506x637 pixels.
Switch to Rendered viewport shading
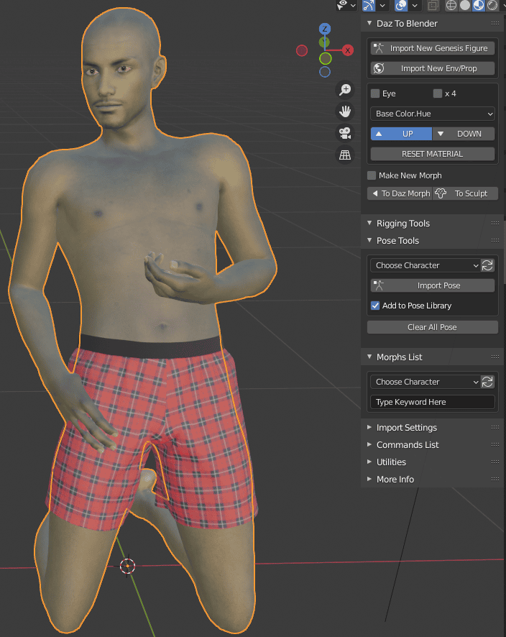click(x=492, y=5)
